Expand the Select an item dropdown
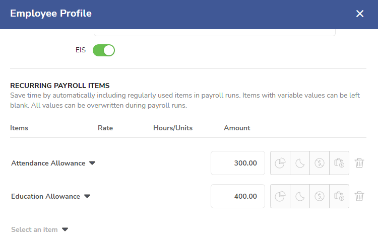This screenshot has height=246, width=378. (39, 229)
